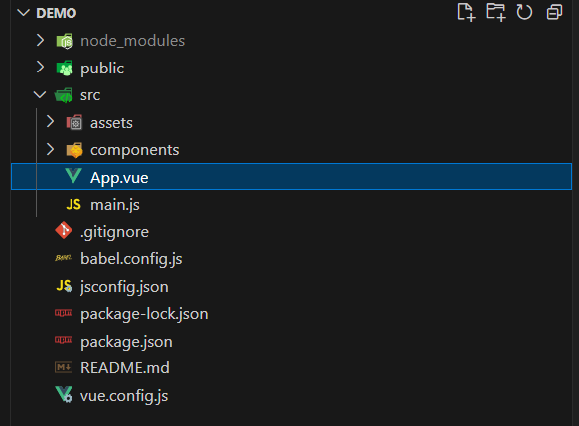The image size is (579, 426).
Task: Click the npm icon beside package.json
Action: pyautogui.click(x=64, y=340)
